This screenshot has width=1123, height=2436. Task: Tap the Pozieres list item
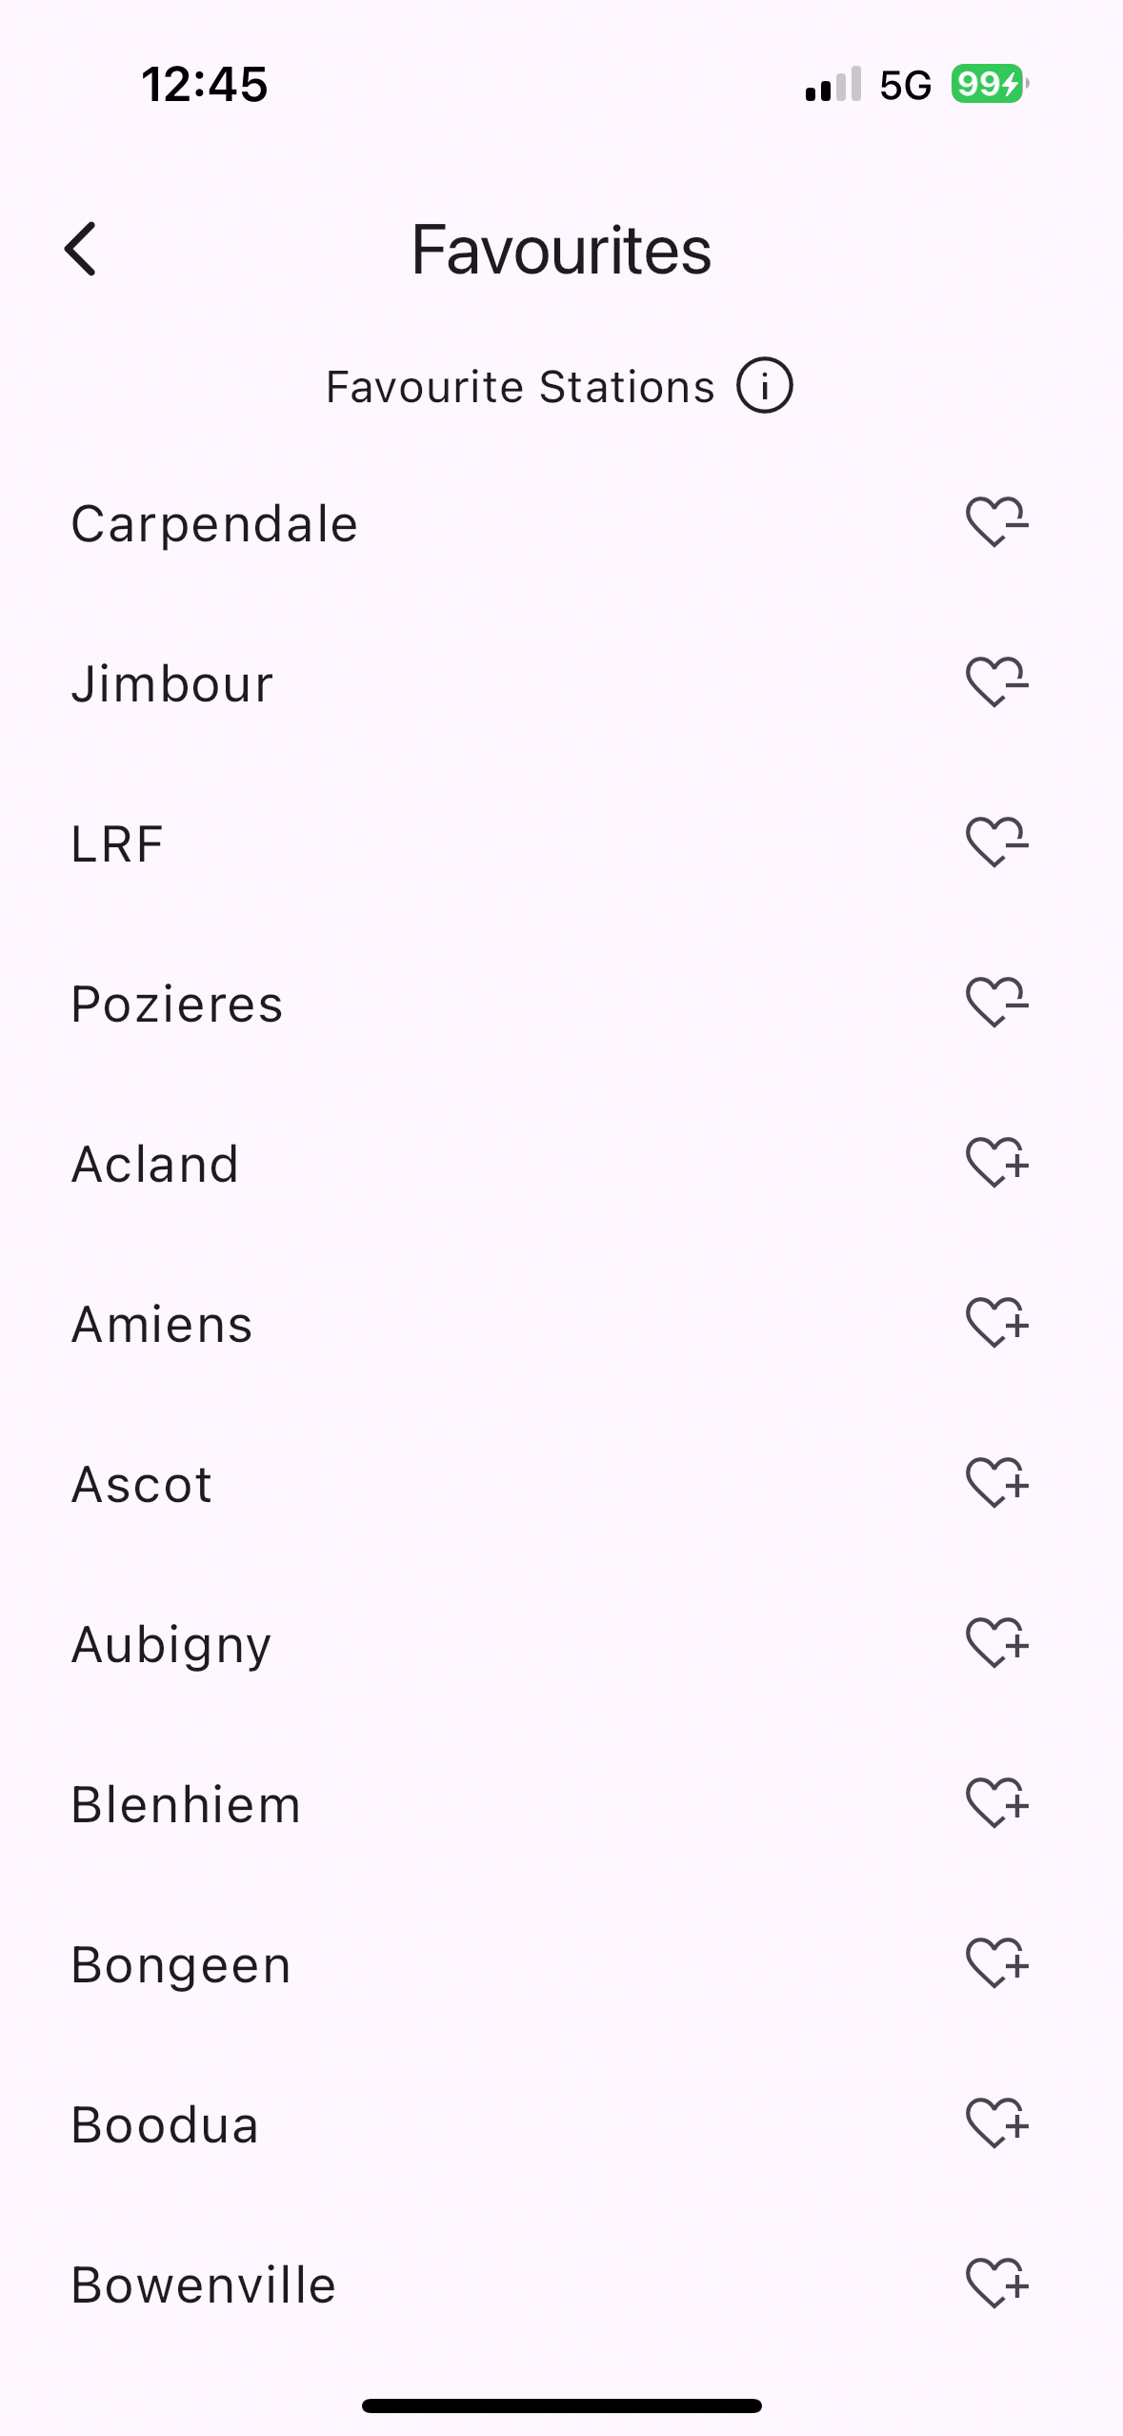(x=177, y=1005)
